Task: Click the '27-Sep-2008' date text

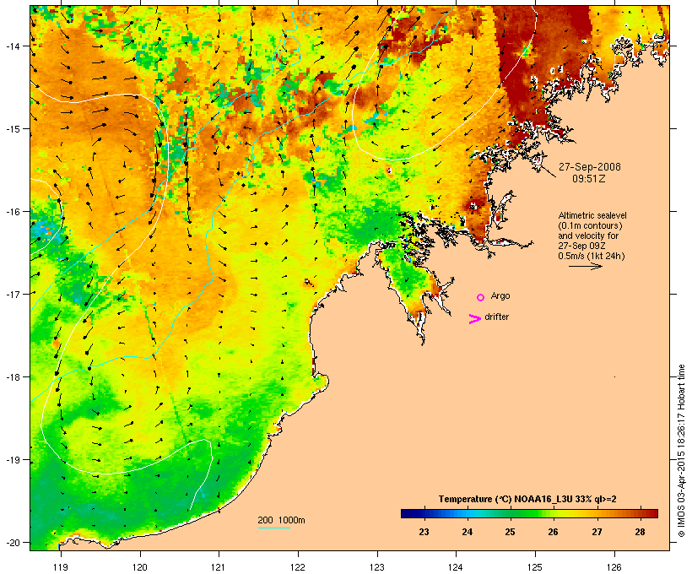Action: tap(590, 167)
